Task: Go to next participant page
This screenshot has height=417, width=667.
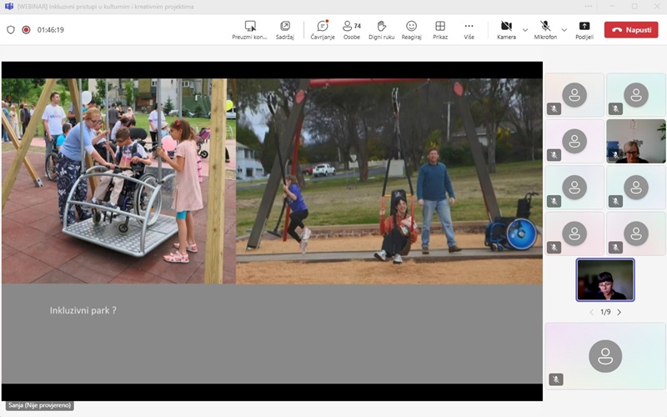Action: coord(619,312)
